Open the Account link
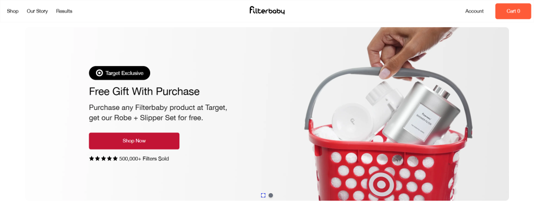The image size is (534, 211). coord(474,11)
